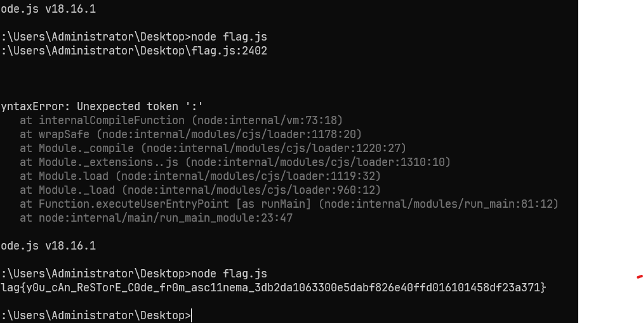Click the SyntaxError: Unexpected token message

102,106
